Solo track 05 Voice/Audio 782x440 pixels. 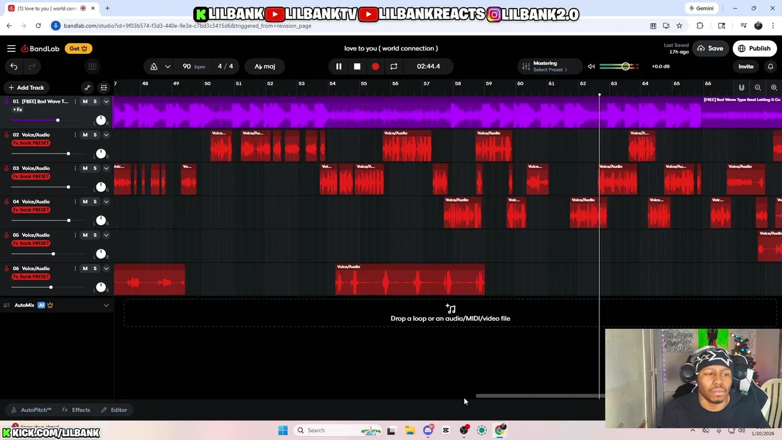pyautogui.click(x=95, y=235)
